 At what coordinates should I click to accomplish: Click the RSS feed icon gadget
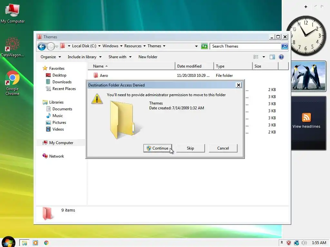306,117
